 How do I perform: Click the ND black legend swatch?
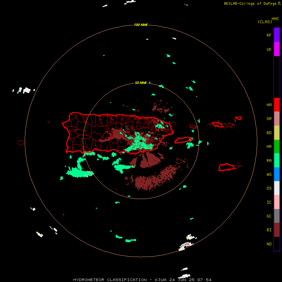[x=277, y=244]
